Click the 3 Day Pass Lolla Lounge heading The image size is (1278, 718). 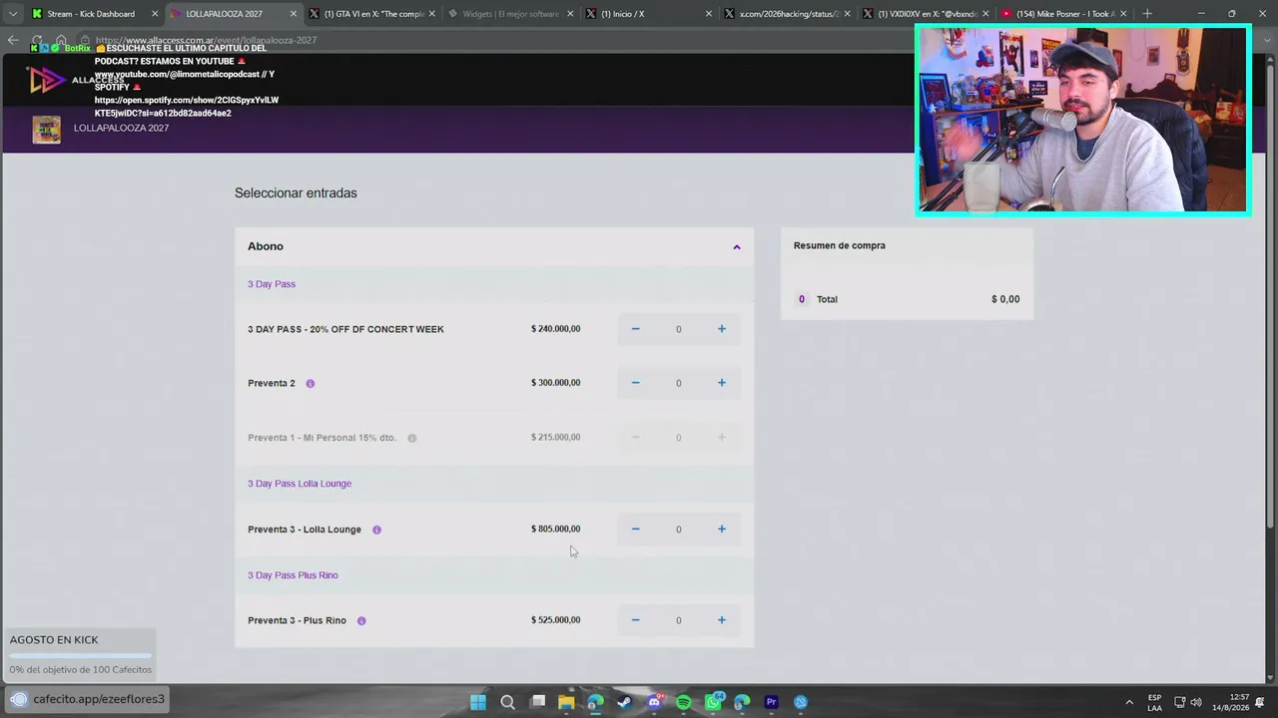click(x=300, y=484)
